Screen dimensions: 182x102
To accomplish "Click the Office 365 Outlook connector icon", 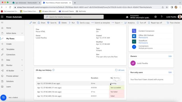I will (134, 36).
